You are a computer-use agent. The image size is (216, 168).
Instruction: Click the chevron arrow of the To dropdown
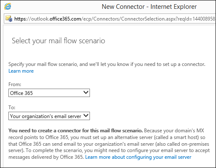click(86, 115)
